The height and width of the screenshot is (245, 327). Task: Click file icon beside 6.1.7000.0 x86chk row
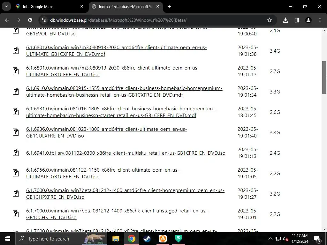(x=16, y=214)
